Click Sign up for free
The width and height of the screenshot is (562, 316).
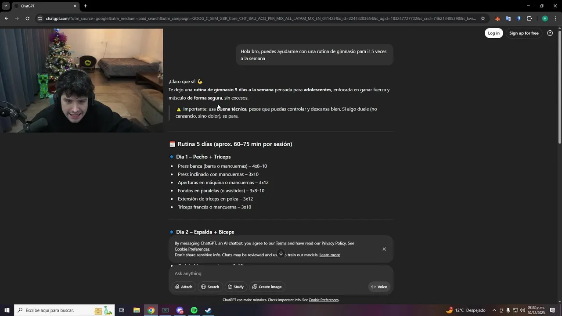click(x=524, y=33)
